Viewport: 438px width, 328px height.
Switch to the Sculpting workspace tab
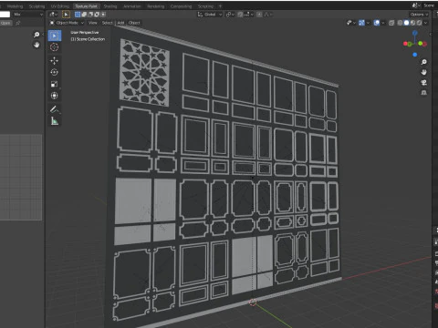(x=36, y=6)
